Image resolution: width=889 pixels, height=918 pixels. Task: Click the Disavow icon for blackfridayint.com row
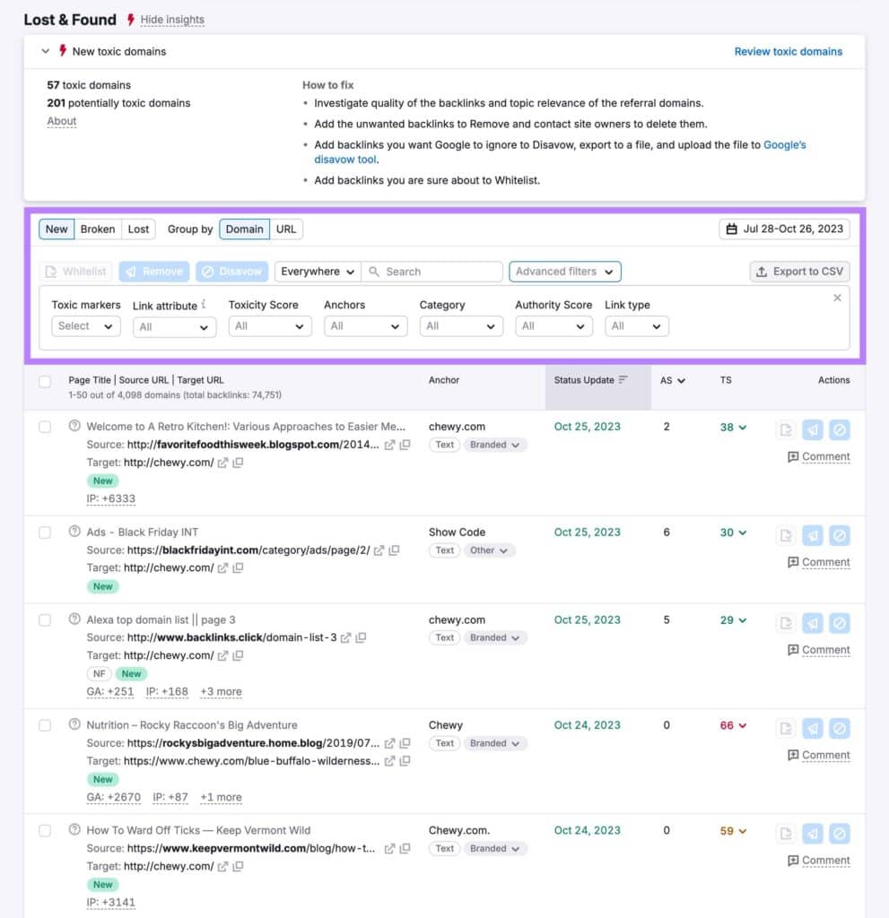click(x=839, y=535)
